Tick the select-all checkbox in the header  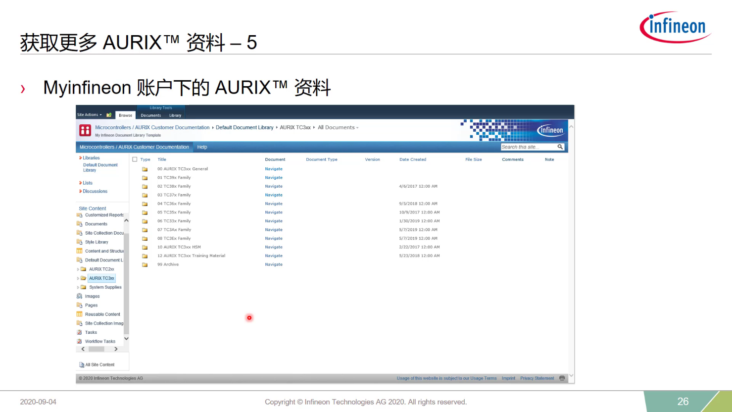[x=135, y=159]
